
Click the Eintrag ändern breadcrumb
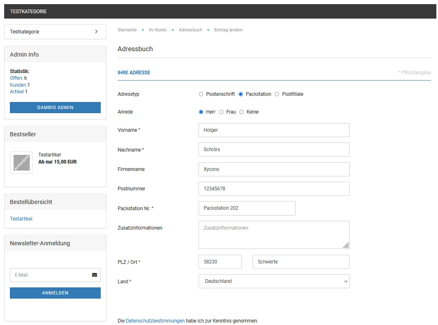pos(229,30)
